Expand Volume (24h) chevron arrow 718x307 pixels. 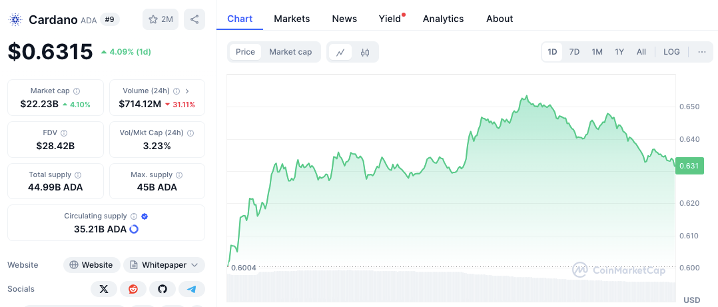tap(187, 91)
